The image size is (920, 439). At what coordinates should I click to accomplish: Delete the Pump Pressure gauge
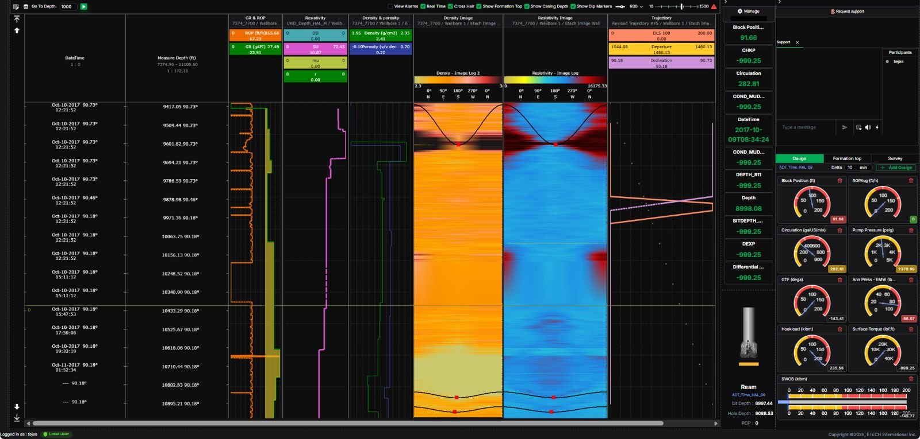click(911, 230)
